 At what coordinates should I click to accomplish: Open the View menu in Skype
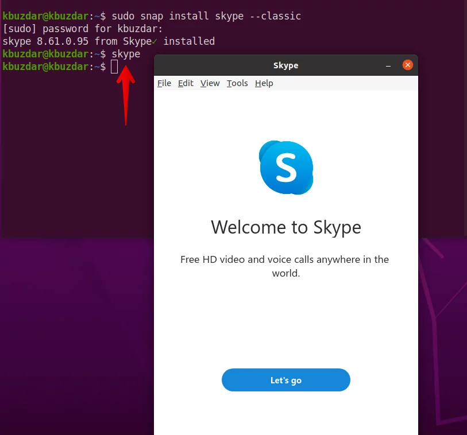pyautogui.click(x=210, y=83)
